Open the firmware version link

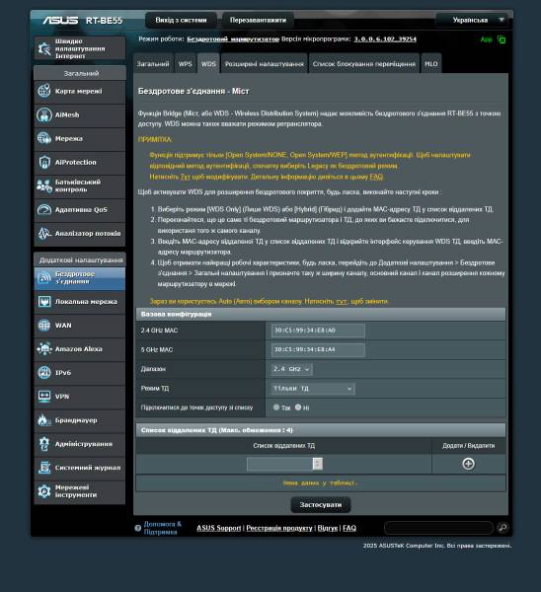[x=385, y=38]
